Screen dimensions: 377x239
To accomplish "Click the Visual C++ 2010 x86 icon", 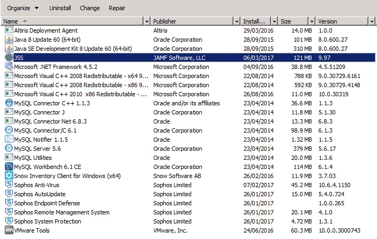I will pos(9,94).
